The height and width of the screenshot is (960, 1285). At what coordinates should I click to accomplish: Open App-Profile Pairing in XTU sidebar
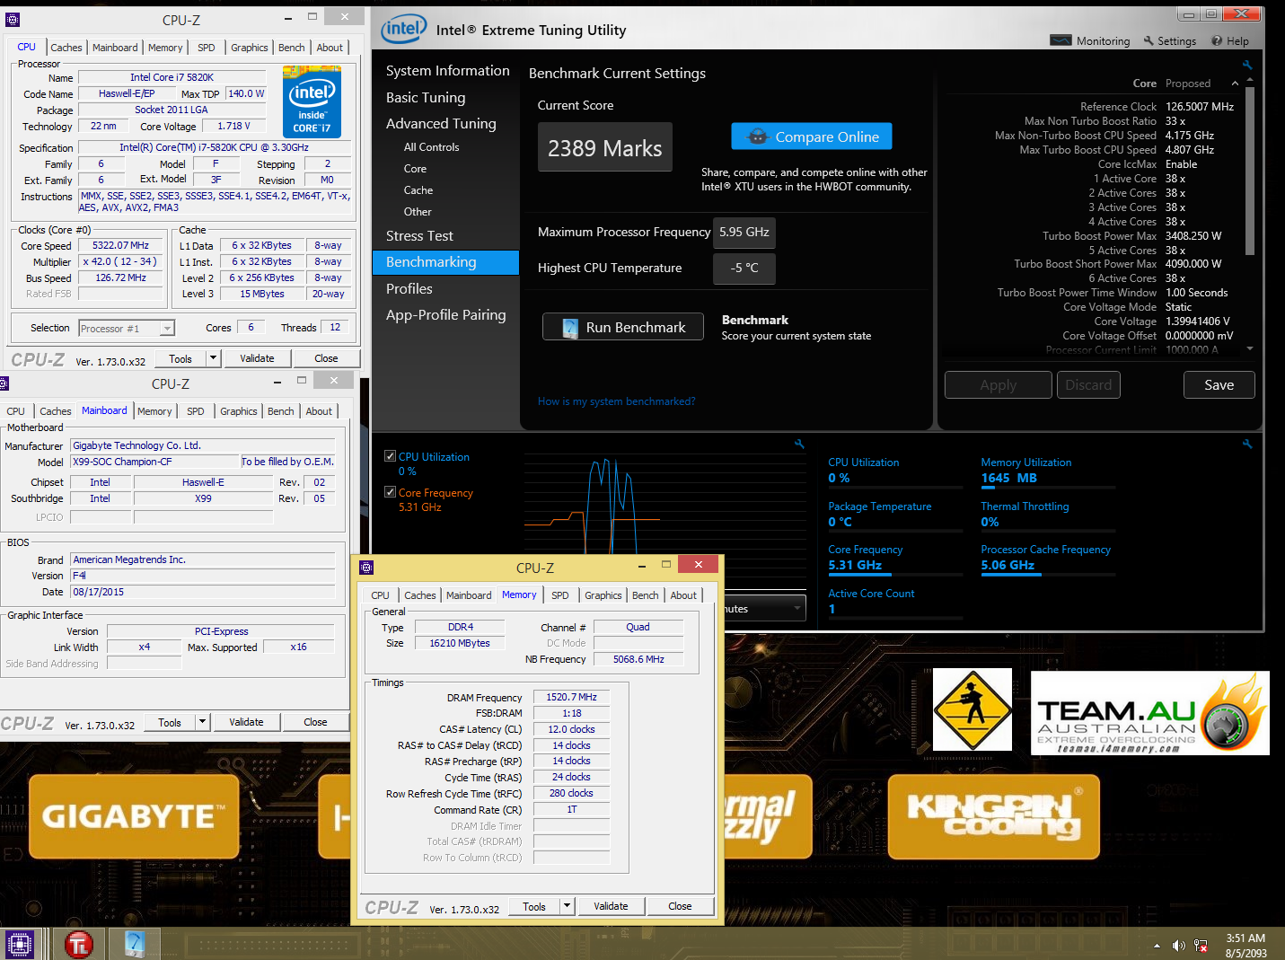click(446, 315)
